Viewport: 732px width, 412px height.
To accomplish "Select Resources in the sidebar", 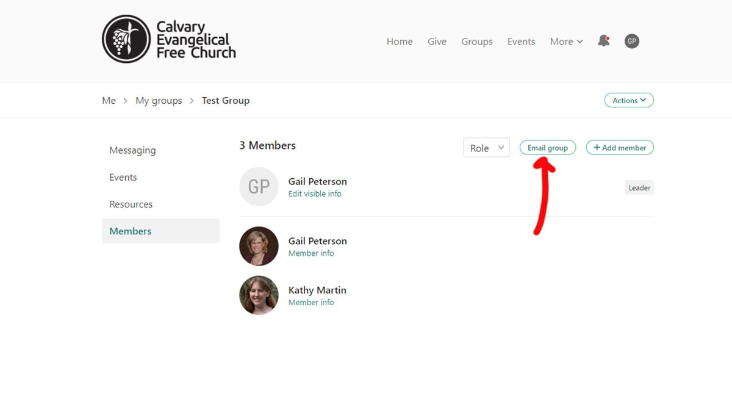I will click(x=131, y=204).
